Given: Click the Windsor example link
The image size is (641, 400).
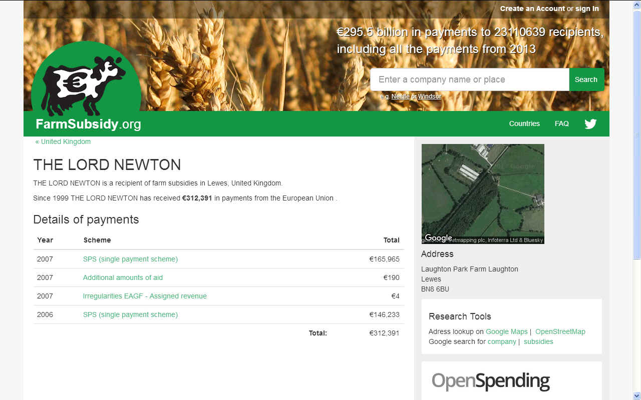Looking at the screenshot, I should click(x=430, y=96).
